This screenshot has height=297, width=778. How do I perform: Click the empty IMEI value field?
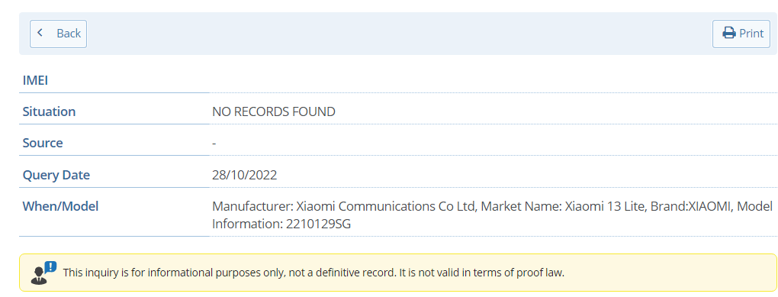pyautogui.click(x=493, y=80)
